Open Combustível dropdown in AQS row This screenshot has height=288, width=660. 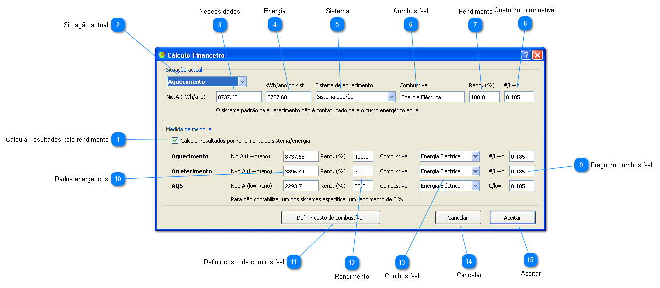click(475, 186)
